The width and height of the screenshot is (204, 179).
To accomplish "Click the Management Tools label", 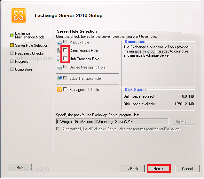I will click(x=84, y=90).
